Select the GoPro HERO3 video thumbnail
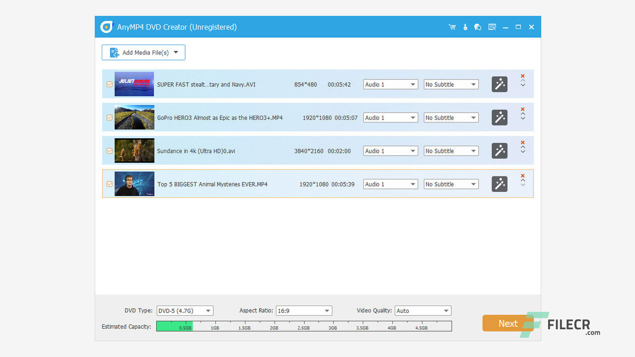This screenshot has width=635, height=357. 134,118
